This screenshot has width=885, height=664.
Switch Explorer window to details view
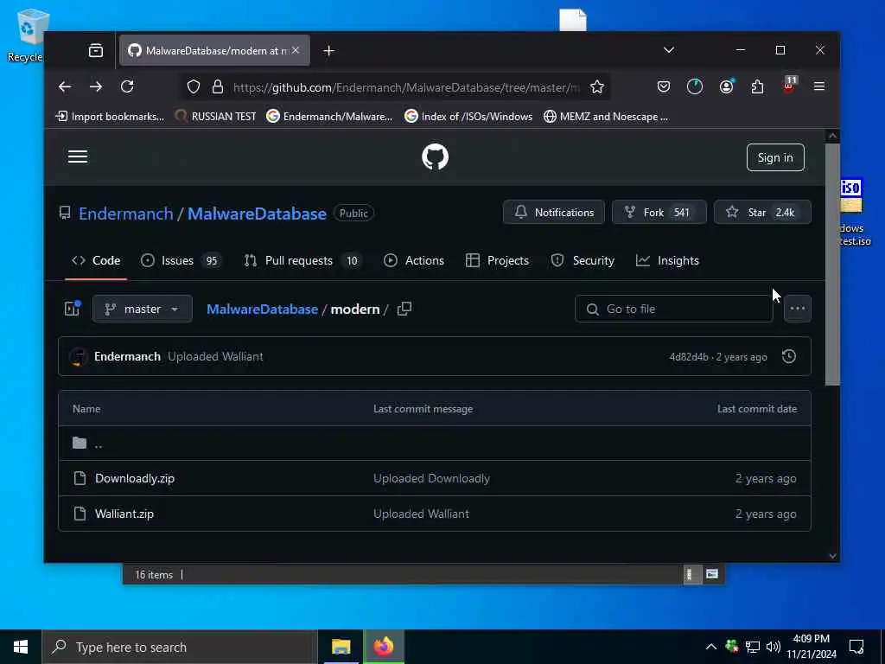pyautogui.click(x=691, y=575)
